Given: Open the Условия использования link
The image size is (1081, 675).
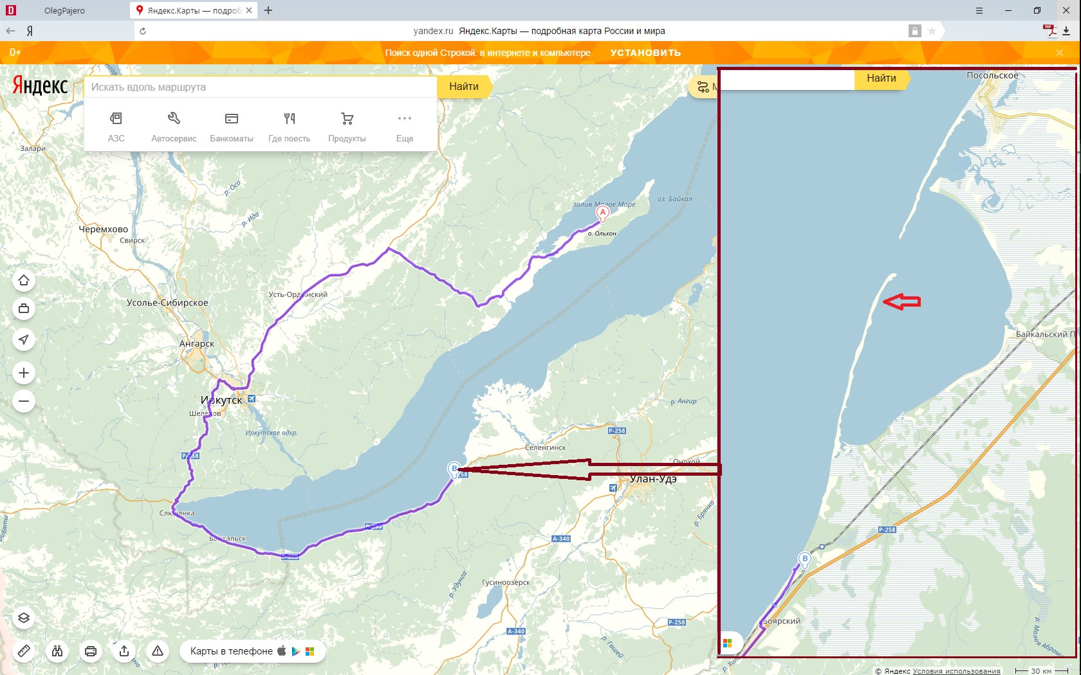Looking at the screenshot, I should click(x=956, y=670).
